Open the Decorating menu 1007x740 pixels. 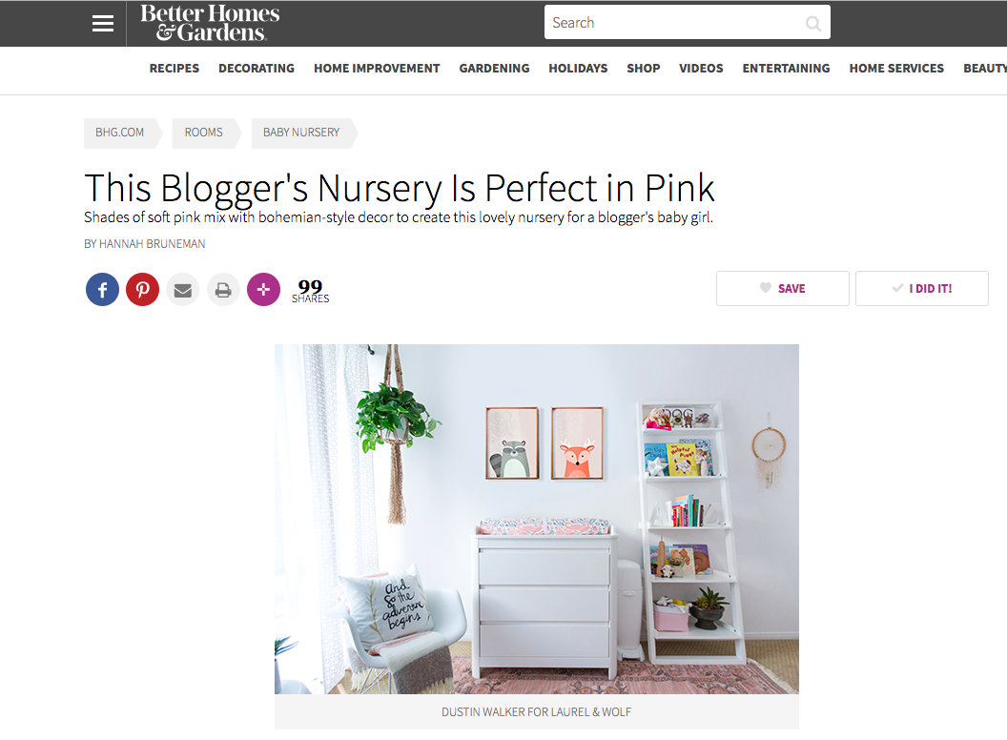(x=257, y=68)
